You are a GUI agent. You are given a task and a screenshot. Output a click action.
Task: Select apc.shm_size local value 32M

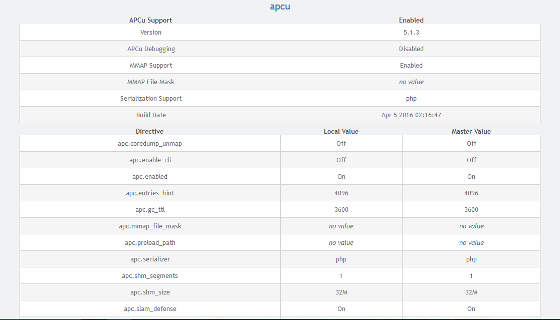pyautogui.click(x=341, y=292)
